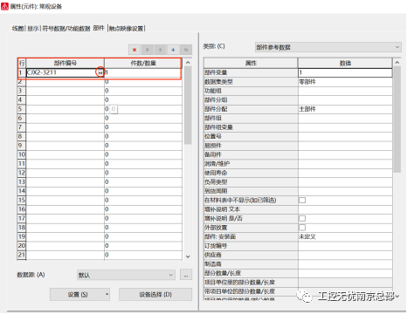Select the 部分数量/长度 property row

click(298, 273)
